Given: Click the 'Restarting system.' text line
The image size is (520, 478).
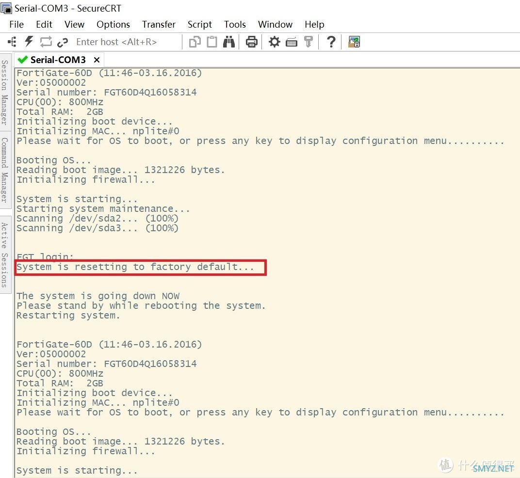Looking at the screenshot, I should [x=68, y=316].
